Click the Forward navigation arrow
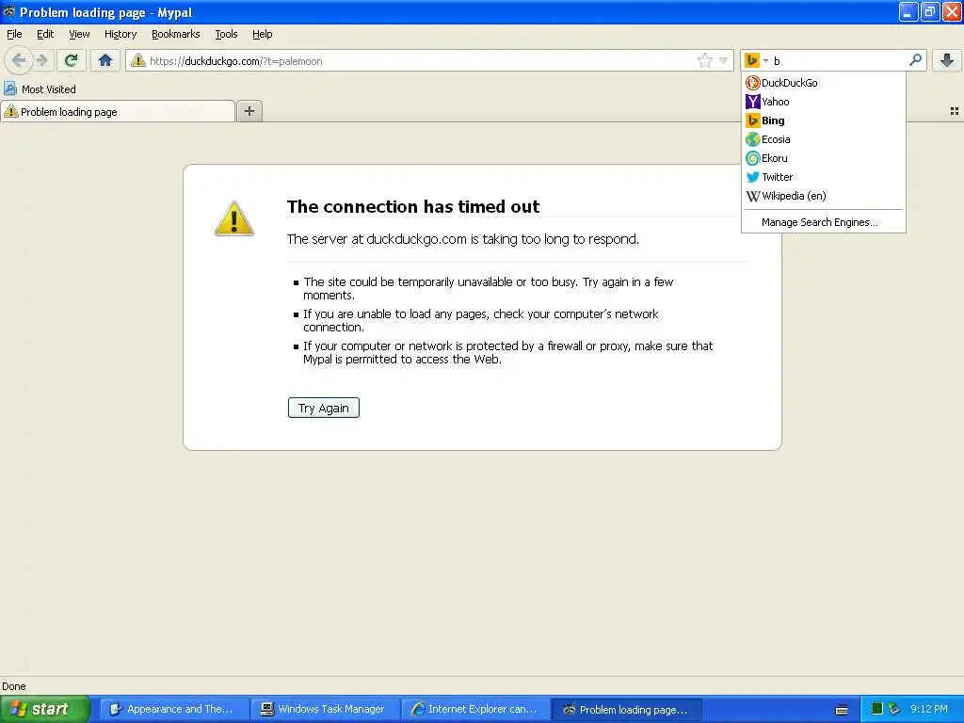Viewport: 964px width, 723px height. tap(42, 60)
